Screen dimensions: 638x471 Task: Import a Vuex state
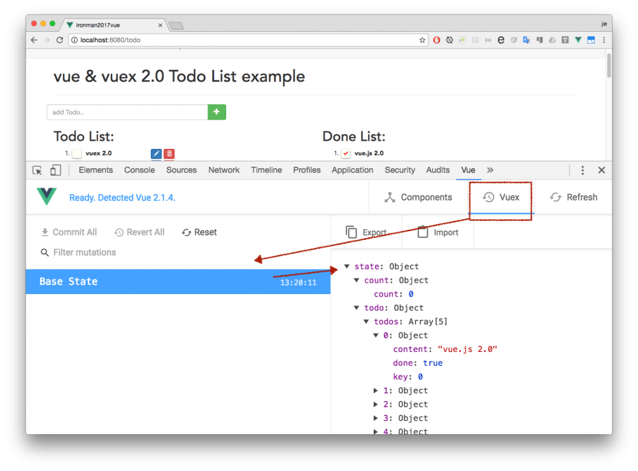(438, 232)
